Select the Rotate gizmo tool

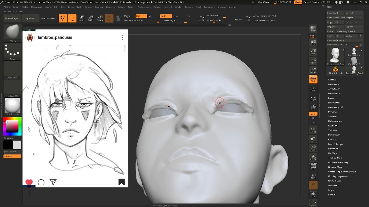pyautogui.click(x=100, y=18)
